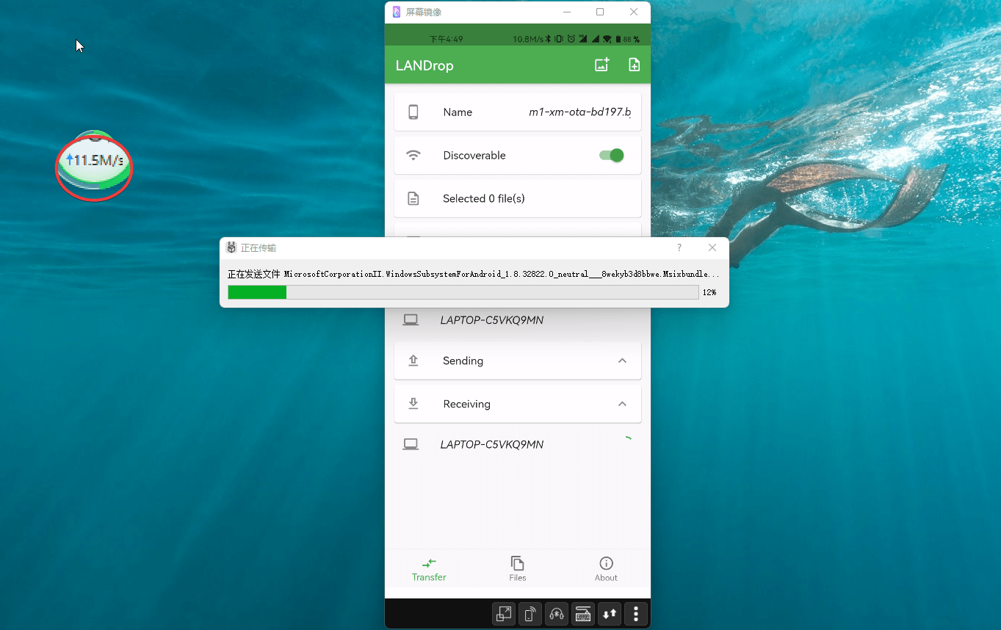The height and width of the screenshot is (630, 1001).
Task: Click the document icon beside Selected files
Action: [x=413, y=198]
